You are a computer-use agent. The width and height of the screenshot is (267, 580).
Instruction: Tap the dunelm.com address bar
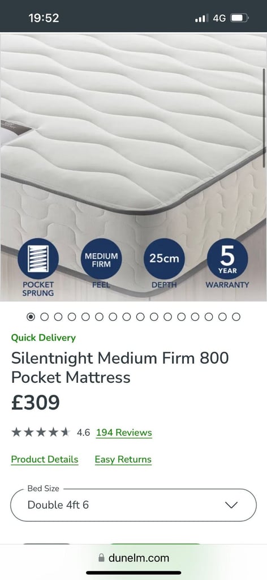(133, 558)
